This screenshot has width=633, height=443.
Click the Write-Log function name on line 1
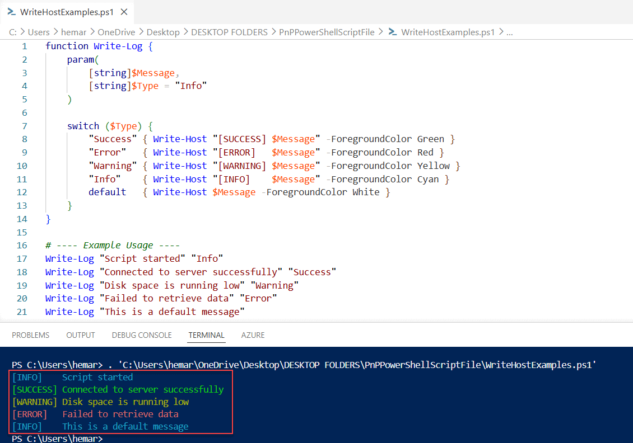tap(119, 46)
